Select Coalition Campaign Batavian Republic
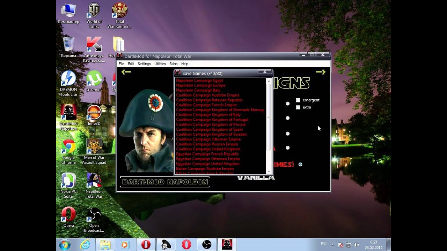The image size is (447, 251). pyautogui.click(x=209, y=100)
